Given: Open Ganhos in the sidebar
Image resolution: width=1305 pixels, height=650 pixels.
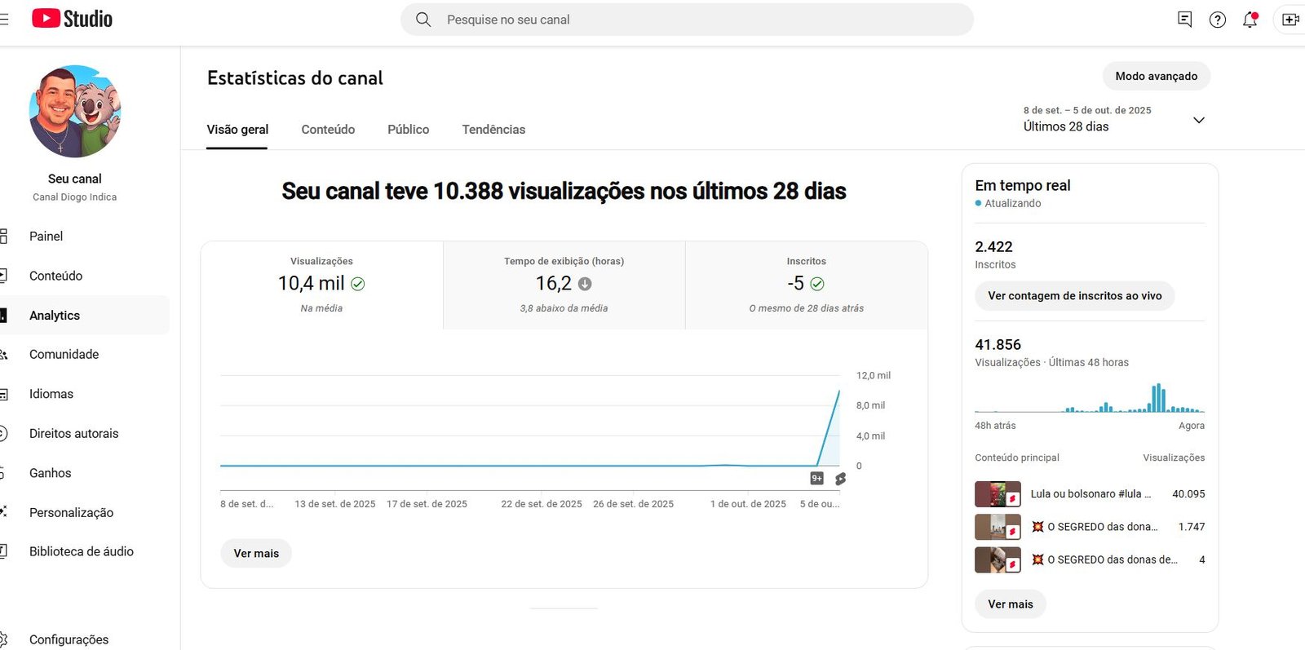Looking at the screenshot, I should (51, 473).
